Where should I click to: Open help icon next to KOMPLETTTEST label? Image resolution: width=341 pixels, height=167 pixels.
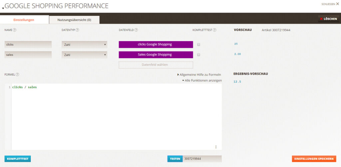click(x=214, y=30)
